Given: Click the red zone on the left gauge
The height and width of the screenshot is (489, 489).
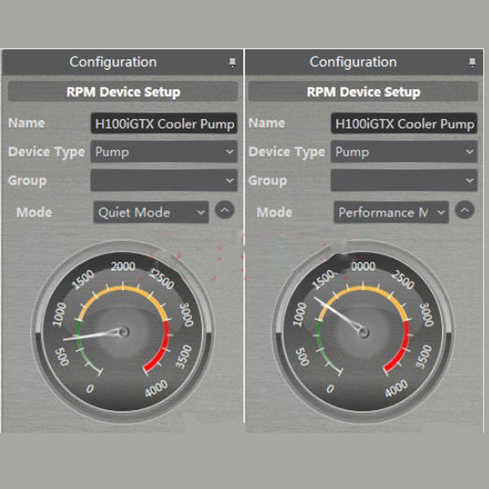Looking at the screenshot, I should tap(161, 350).
